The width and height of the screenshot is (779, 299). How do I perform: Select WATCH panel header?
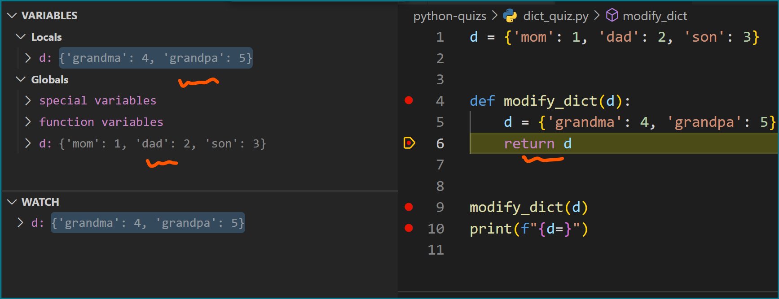pyautogui.click(x=40, y=202)
